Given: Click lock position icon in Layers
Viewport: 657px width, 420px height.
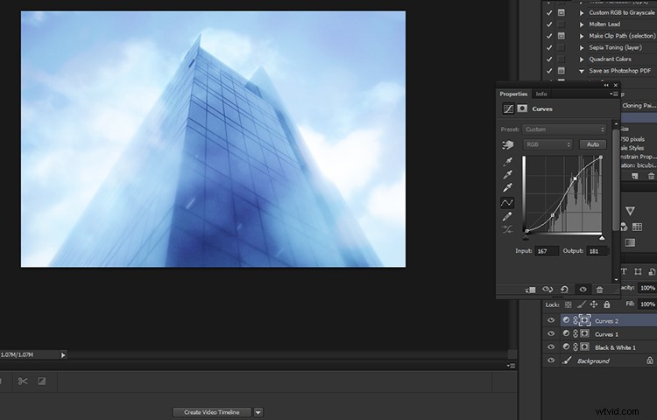Looking at the screenshot, I should [594, 304].
